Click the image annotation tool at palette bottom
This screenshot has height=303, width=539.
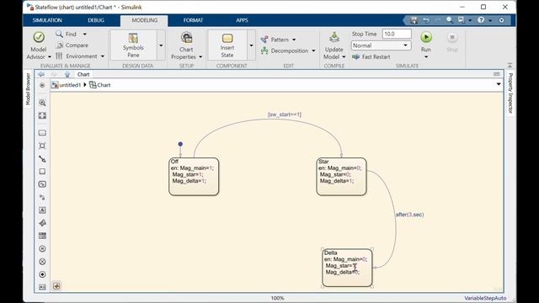42,287
